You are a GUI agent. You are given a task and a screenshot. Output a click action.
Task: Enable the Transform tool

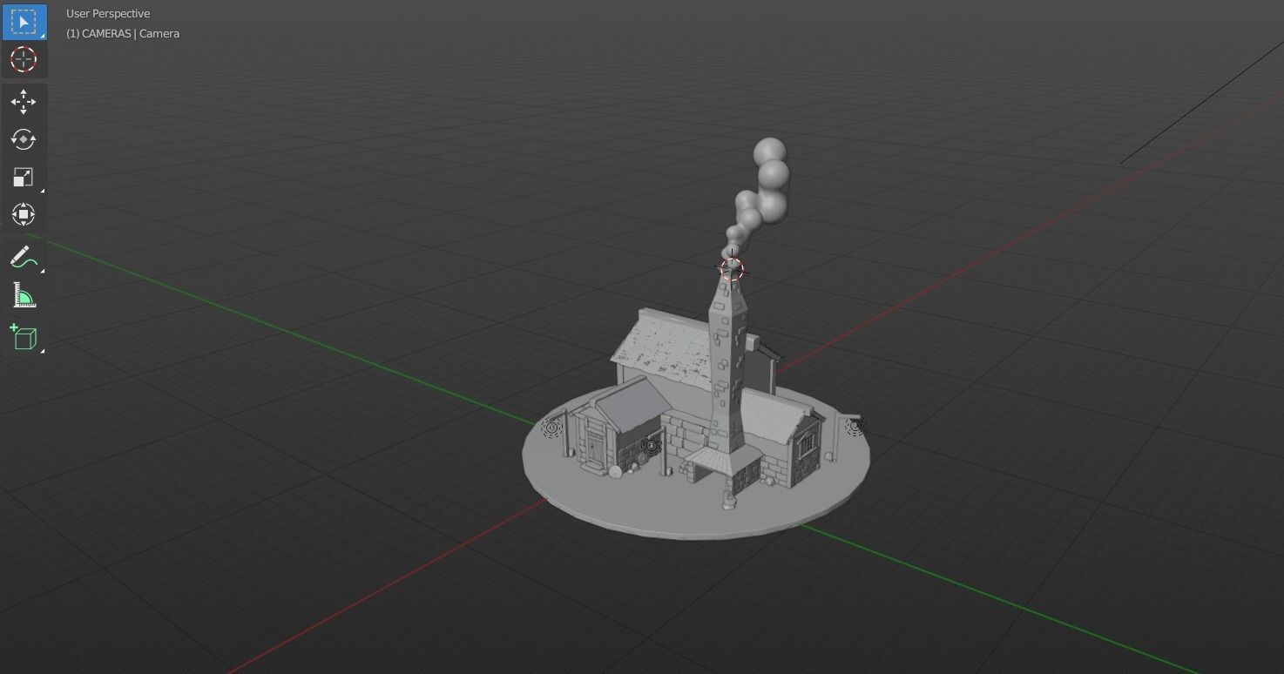click(x=24, y=214)
